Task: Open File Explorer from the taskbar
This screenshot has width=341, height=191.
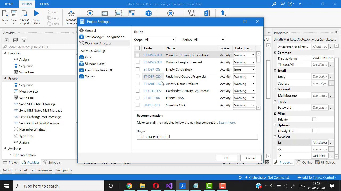Action: click(143, 186)
